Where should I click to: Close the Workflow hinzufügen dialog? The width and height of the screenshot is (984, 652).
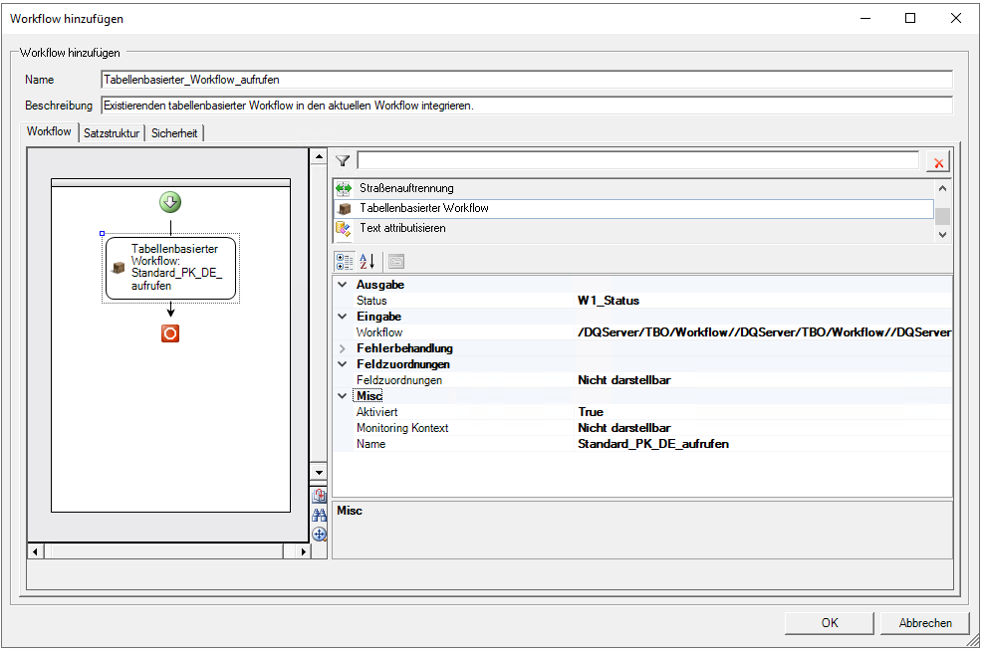pos(956,18)
